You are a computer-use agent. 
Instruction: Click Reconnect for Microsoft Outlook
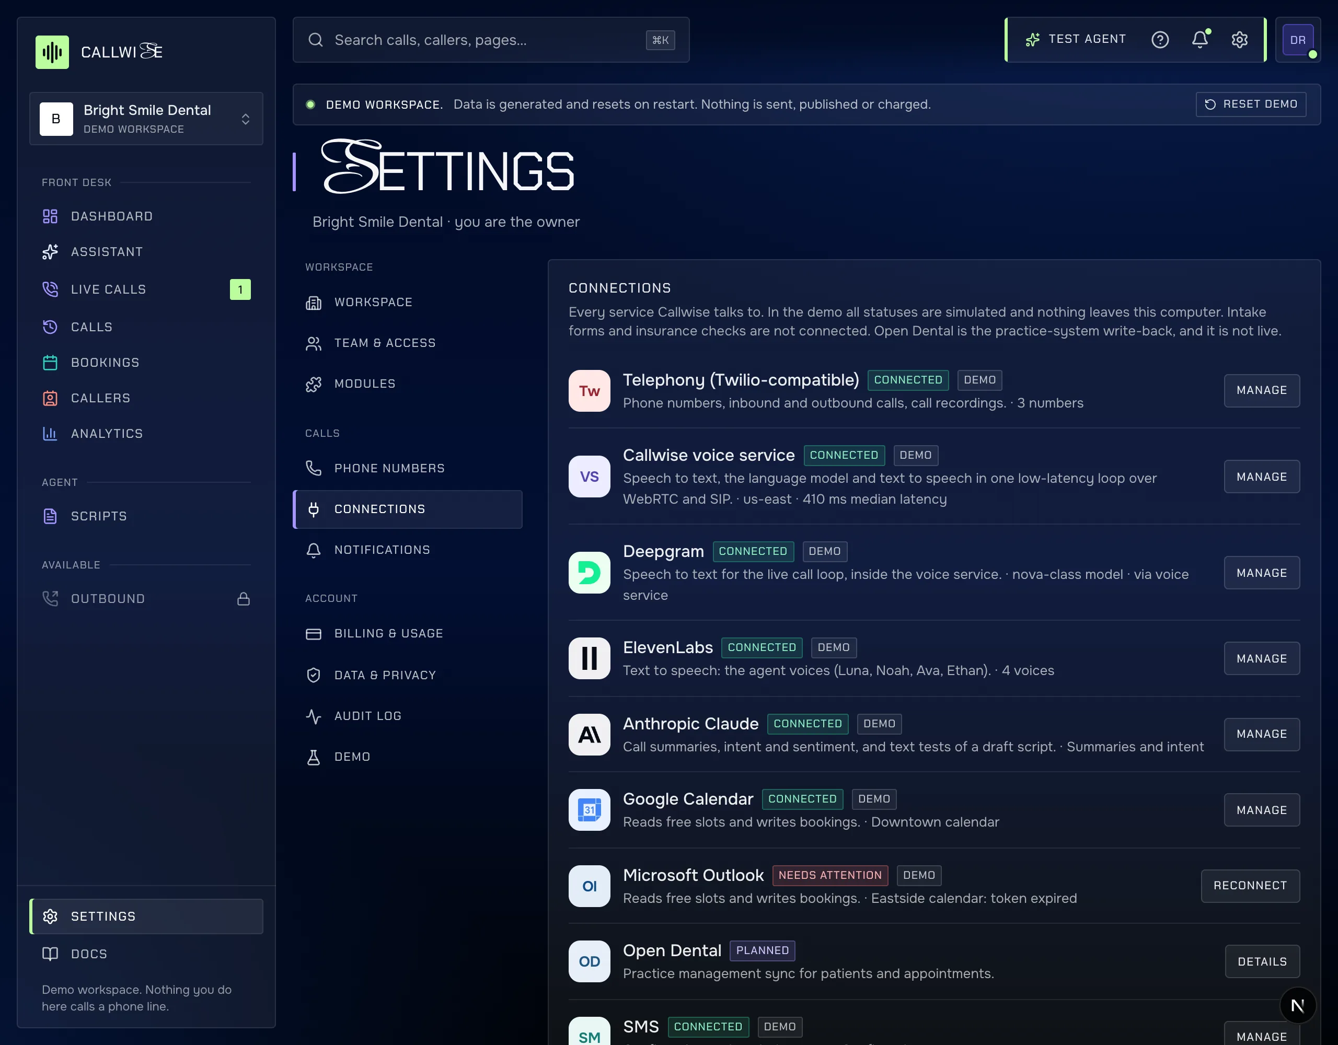pyautogui.click(x=1250, y=886)
